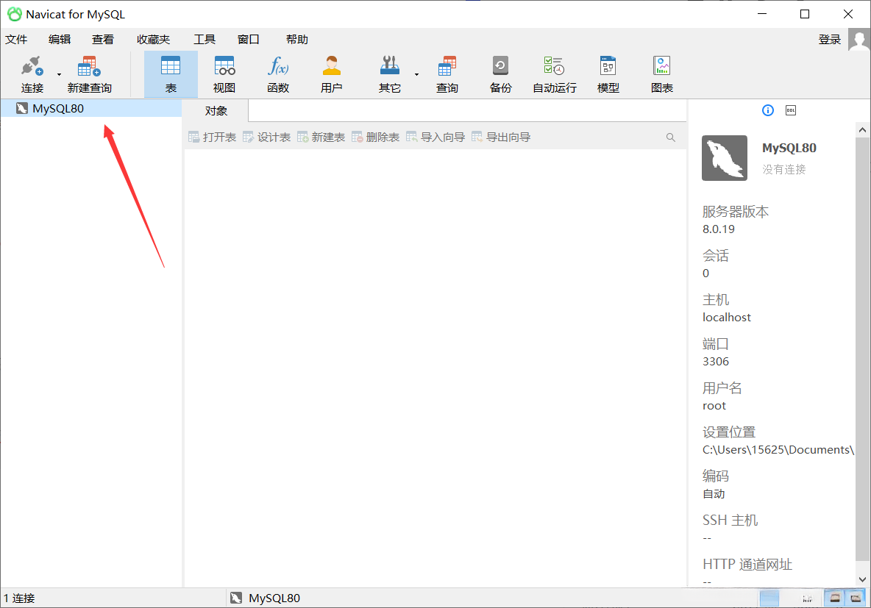Open the Connection dropdown arrow
Image resolution: width=871 pixels, height=608 pixels.
click(59, 74)
